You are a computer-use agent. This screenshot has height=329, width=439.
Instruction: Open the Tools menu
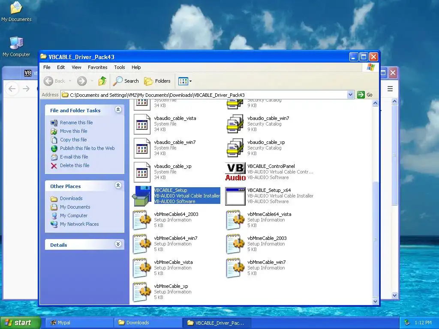pyautogui.click(x=119, y=67)
